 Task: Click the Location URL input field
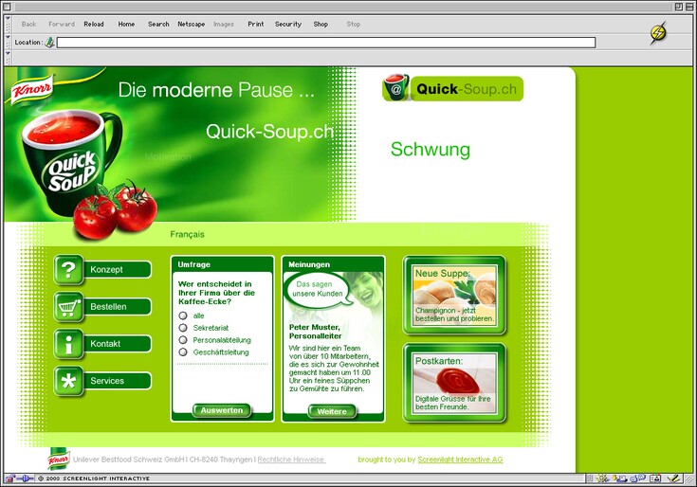tap(326, 43)
